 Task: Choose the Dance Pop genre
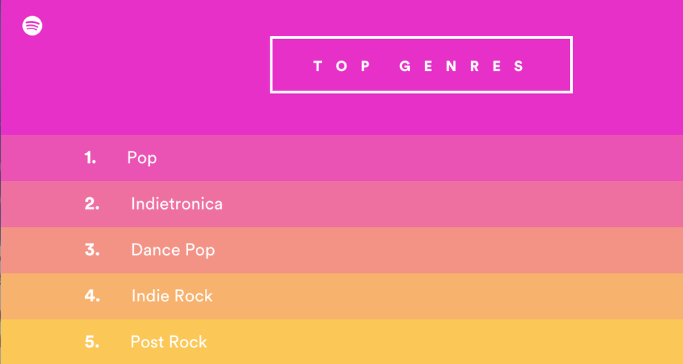173,250
